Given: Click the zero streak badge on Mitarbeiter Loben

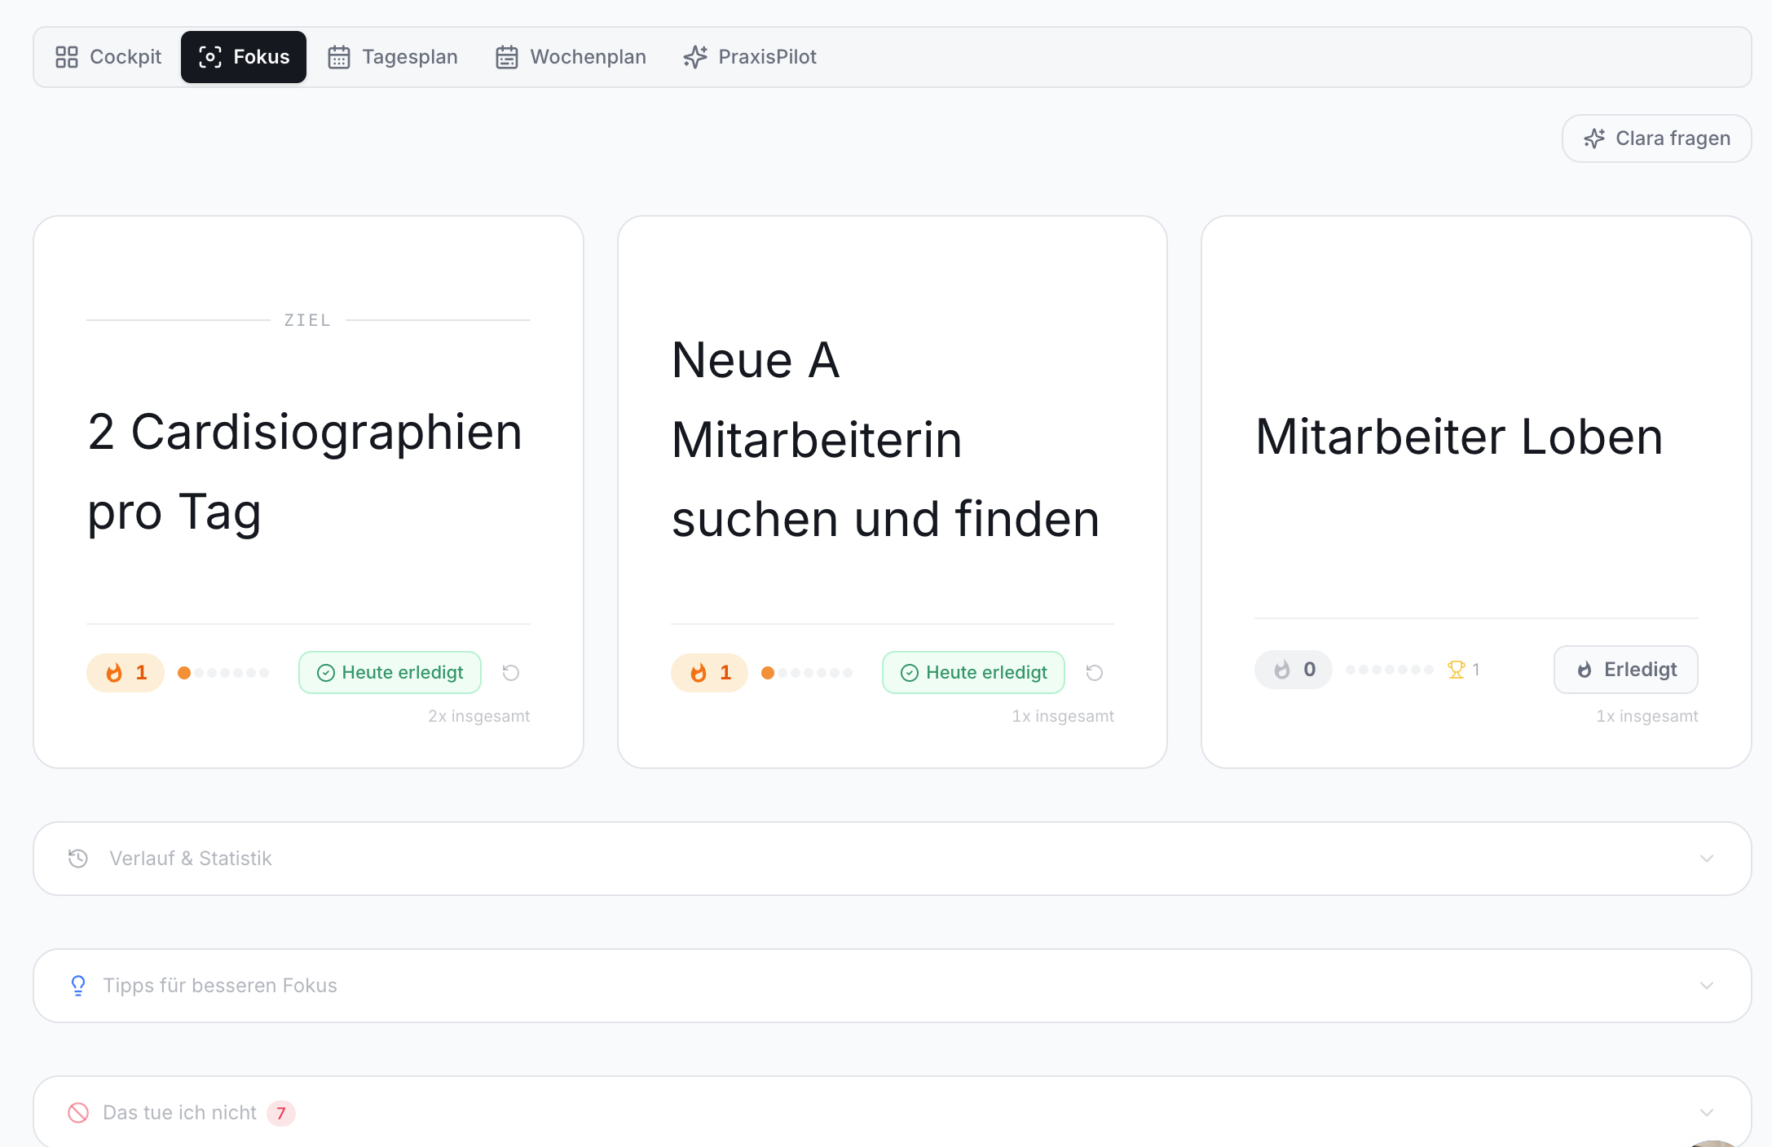Looking at the screenshot, I should 1293,670.
